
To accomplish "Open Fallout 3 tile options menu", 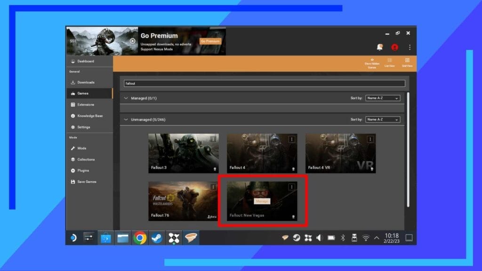I will pyautogui.click(x=213, y=139).
